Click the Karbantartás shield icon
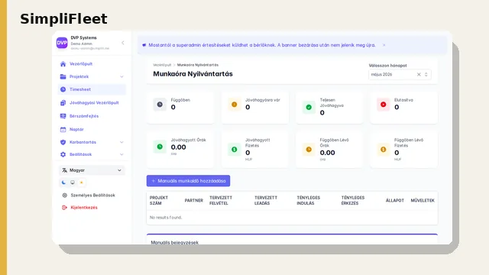Viewport: 489px width, 275px height. coord(63,142)
